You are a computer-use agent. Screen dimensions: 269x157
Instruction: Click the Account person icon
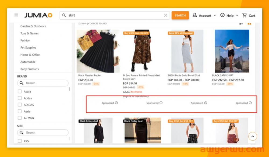pos(194,15)
